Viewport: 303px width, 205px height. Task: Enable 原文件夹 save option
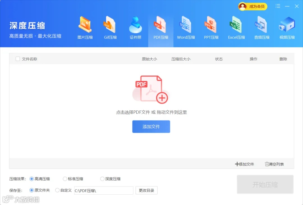coord(31,190)
